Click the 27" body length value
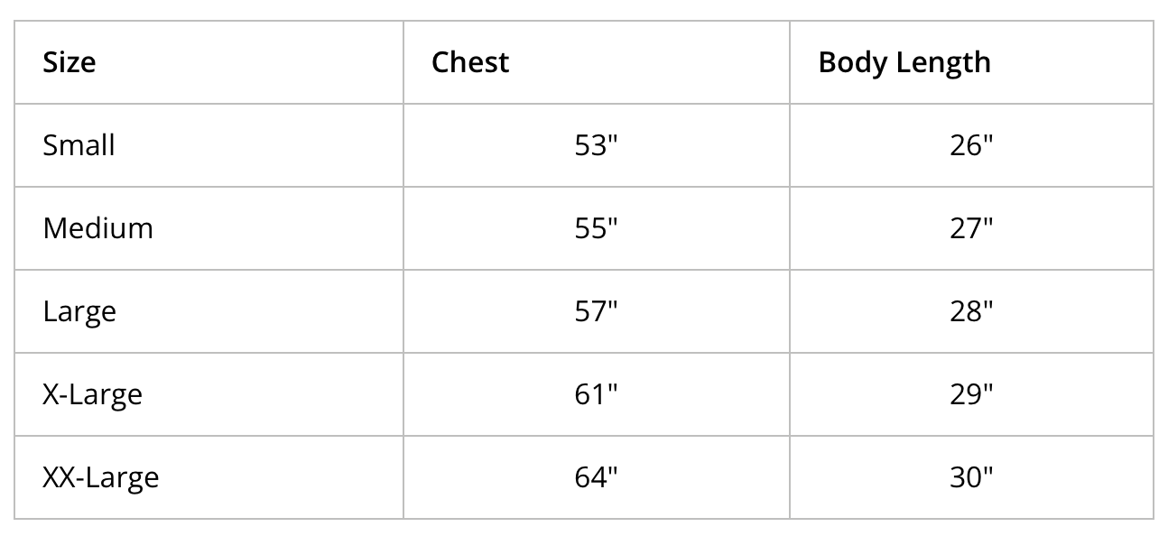Image resolution: width=1168 pixels, height=536 pixels. 971,228
